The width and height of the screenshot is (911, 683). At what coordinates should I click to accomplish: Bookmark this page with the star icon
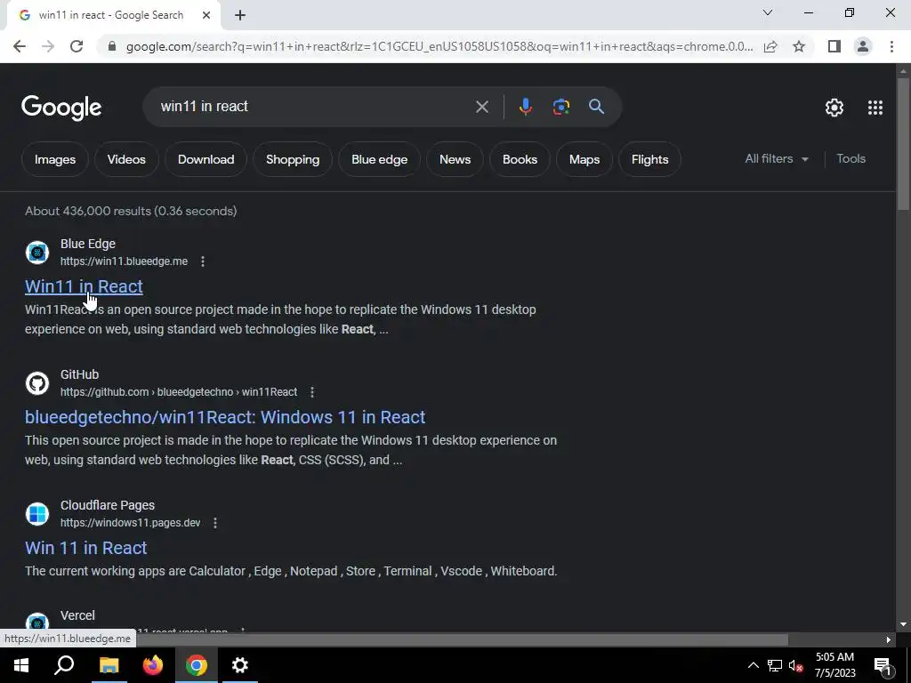tap(799, 46)
